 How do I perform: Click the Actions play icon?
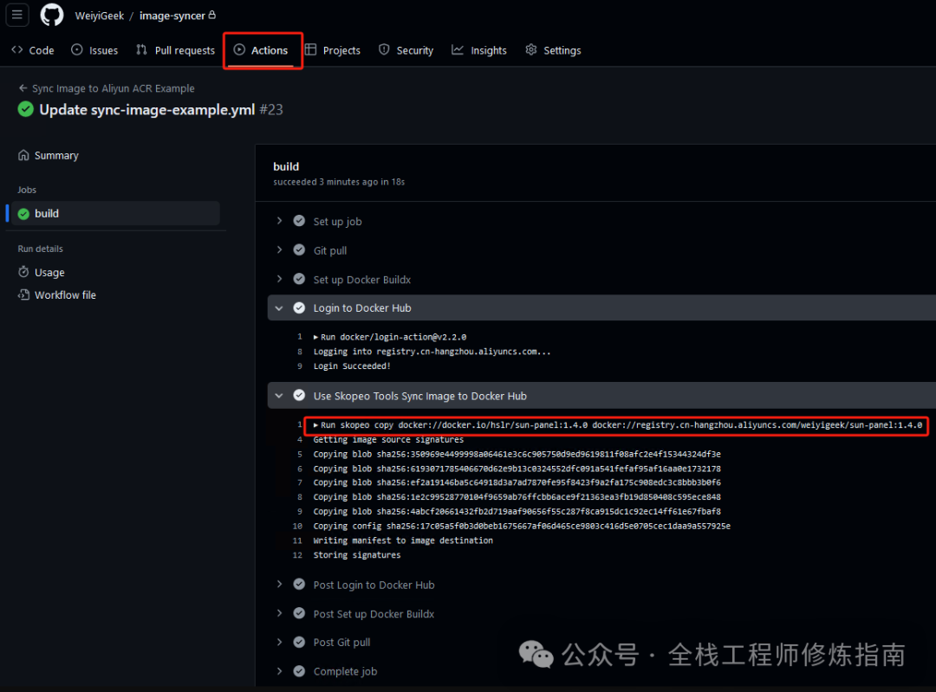pyautogui.click(x=239, y=49)
